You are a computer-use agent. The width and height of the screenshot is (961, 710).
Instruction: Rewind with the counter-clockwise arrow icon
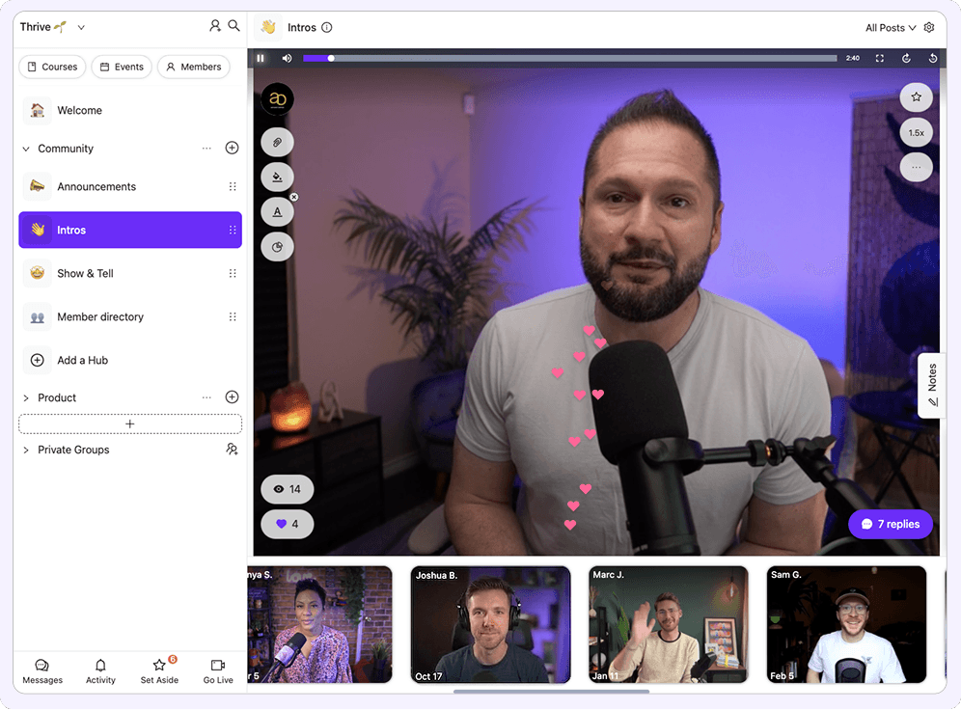coord(933,58)
